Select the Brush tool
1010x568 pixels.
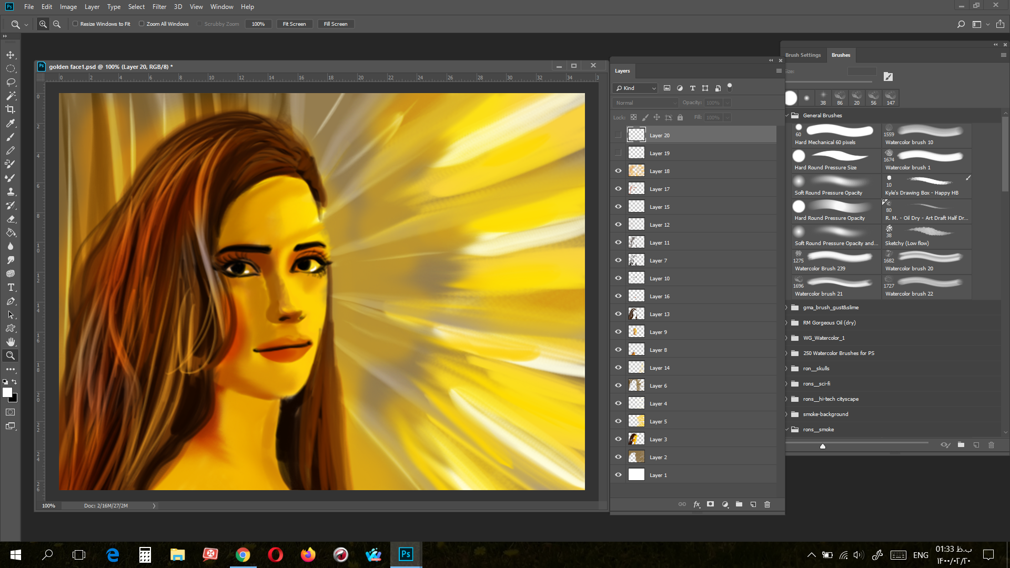coord(11,137)
